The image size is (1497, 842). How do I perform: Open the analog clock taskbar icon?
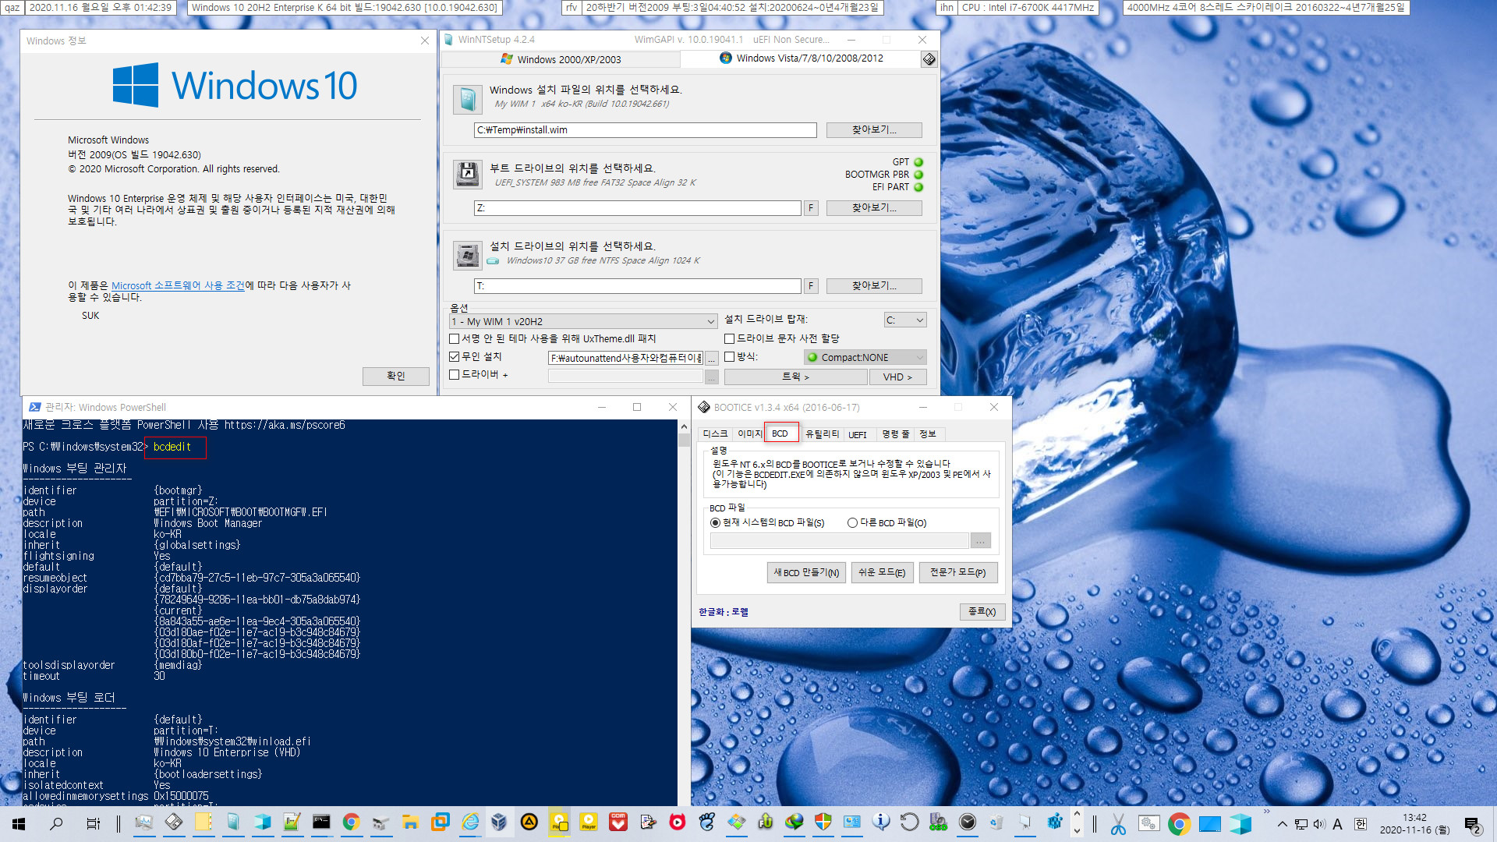coord(968,822)
